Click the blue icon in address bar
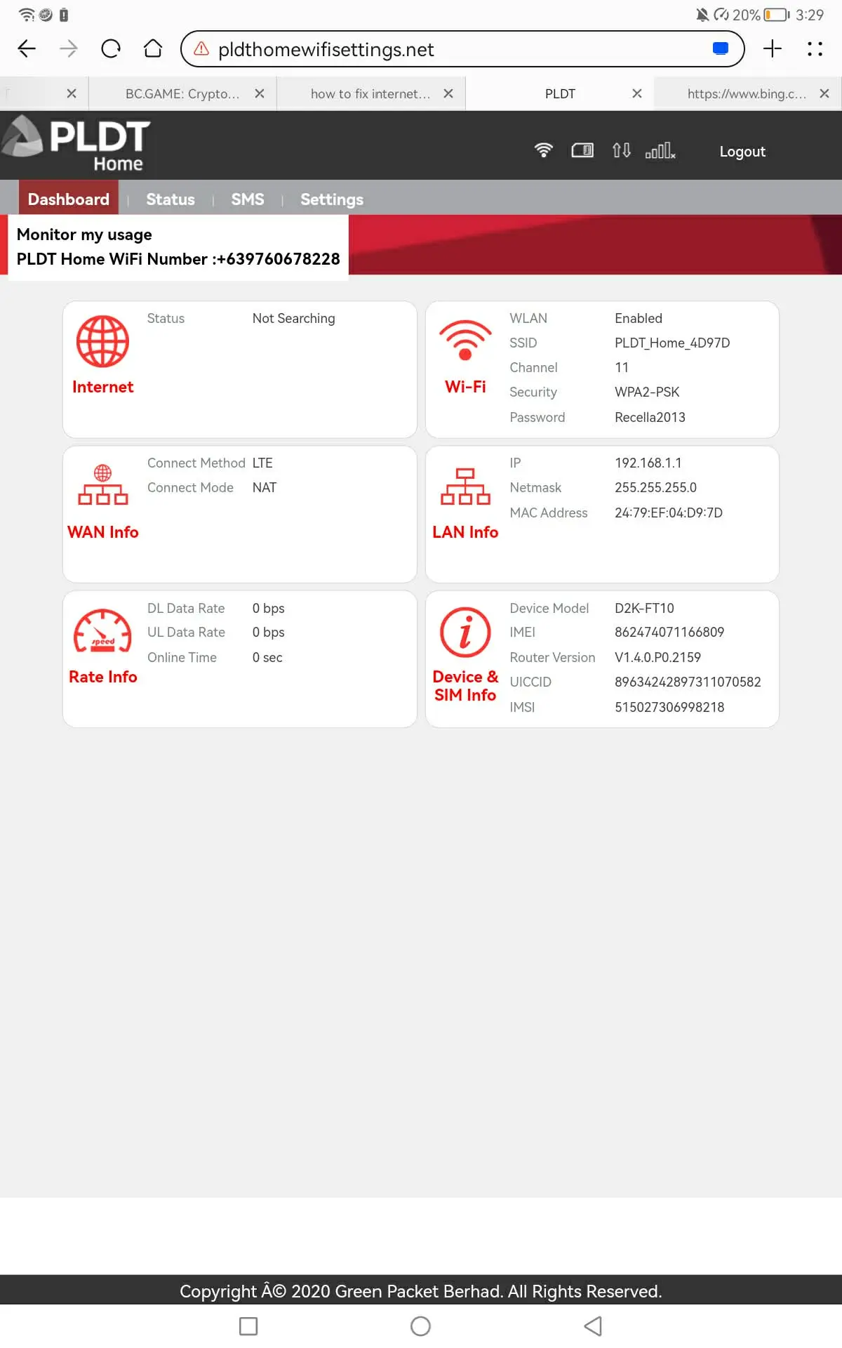Image resolution: width=842 pixels, height=1348 pixels. point(720,48)
